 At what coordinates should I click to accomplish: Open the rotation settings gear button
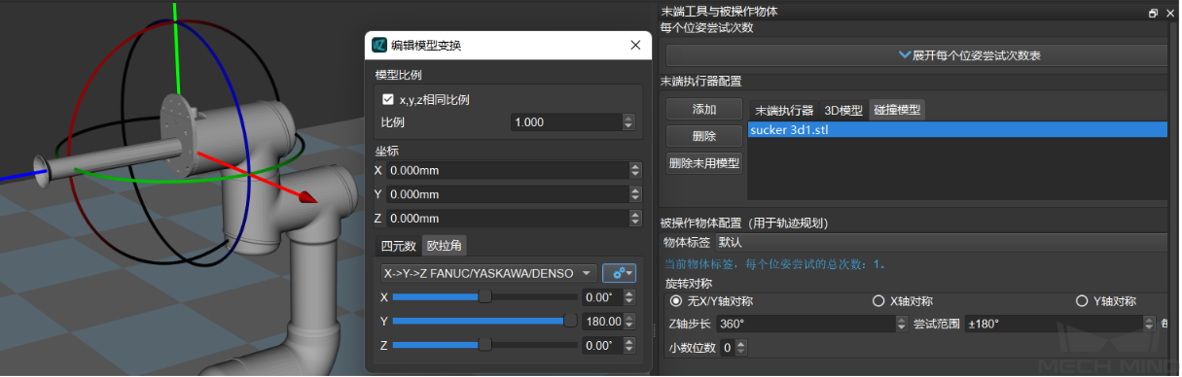(619, 273)
